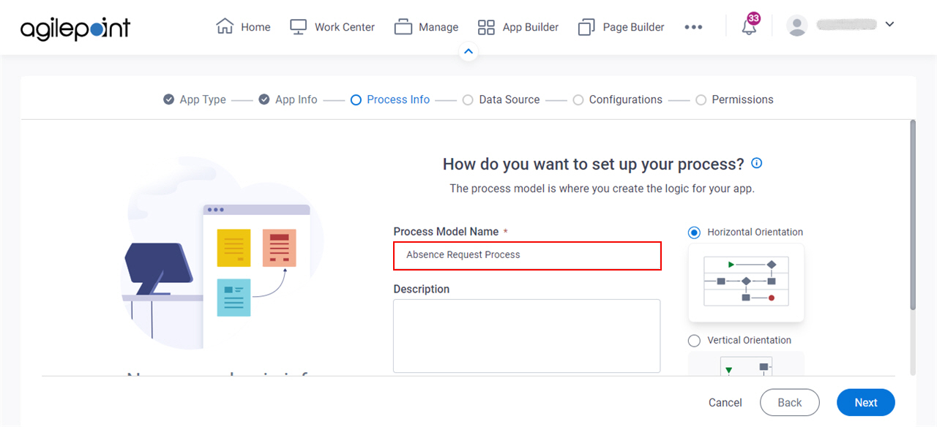Click the App Info completed check icon

[264, 99]
